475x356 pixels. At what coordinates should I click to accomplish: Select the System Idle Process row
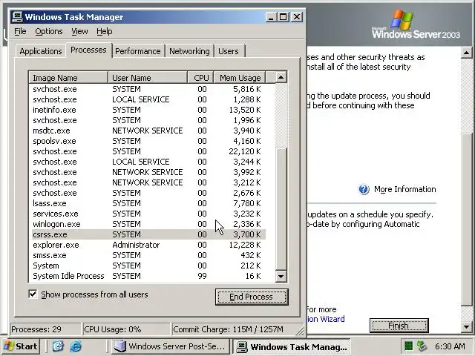point(148,276)
